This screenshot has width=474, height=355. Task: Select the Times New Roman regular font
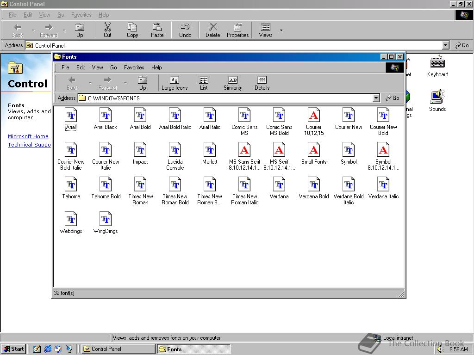(140, 191)
